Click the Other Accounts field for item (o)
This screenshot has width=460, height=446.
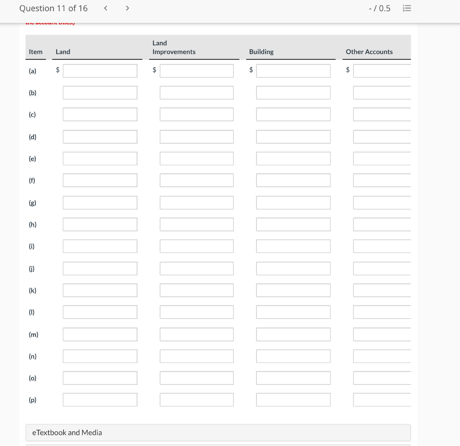pyautogui.click(x=382, y=378)
